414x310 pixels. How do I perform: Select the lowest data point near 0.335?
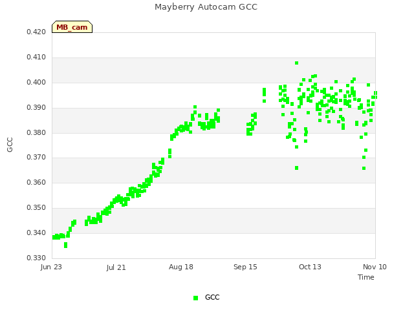click(66, 245)
